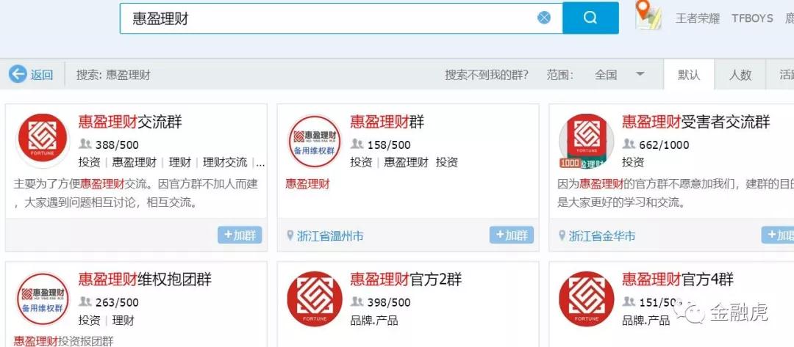
Task: Expand the 全国 range dropdown arrow
Action: coord(640,74)
